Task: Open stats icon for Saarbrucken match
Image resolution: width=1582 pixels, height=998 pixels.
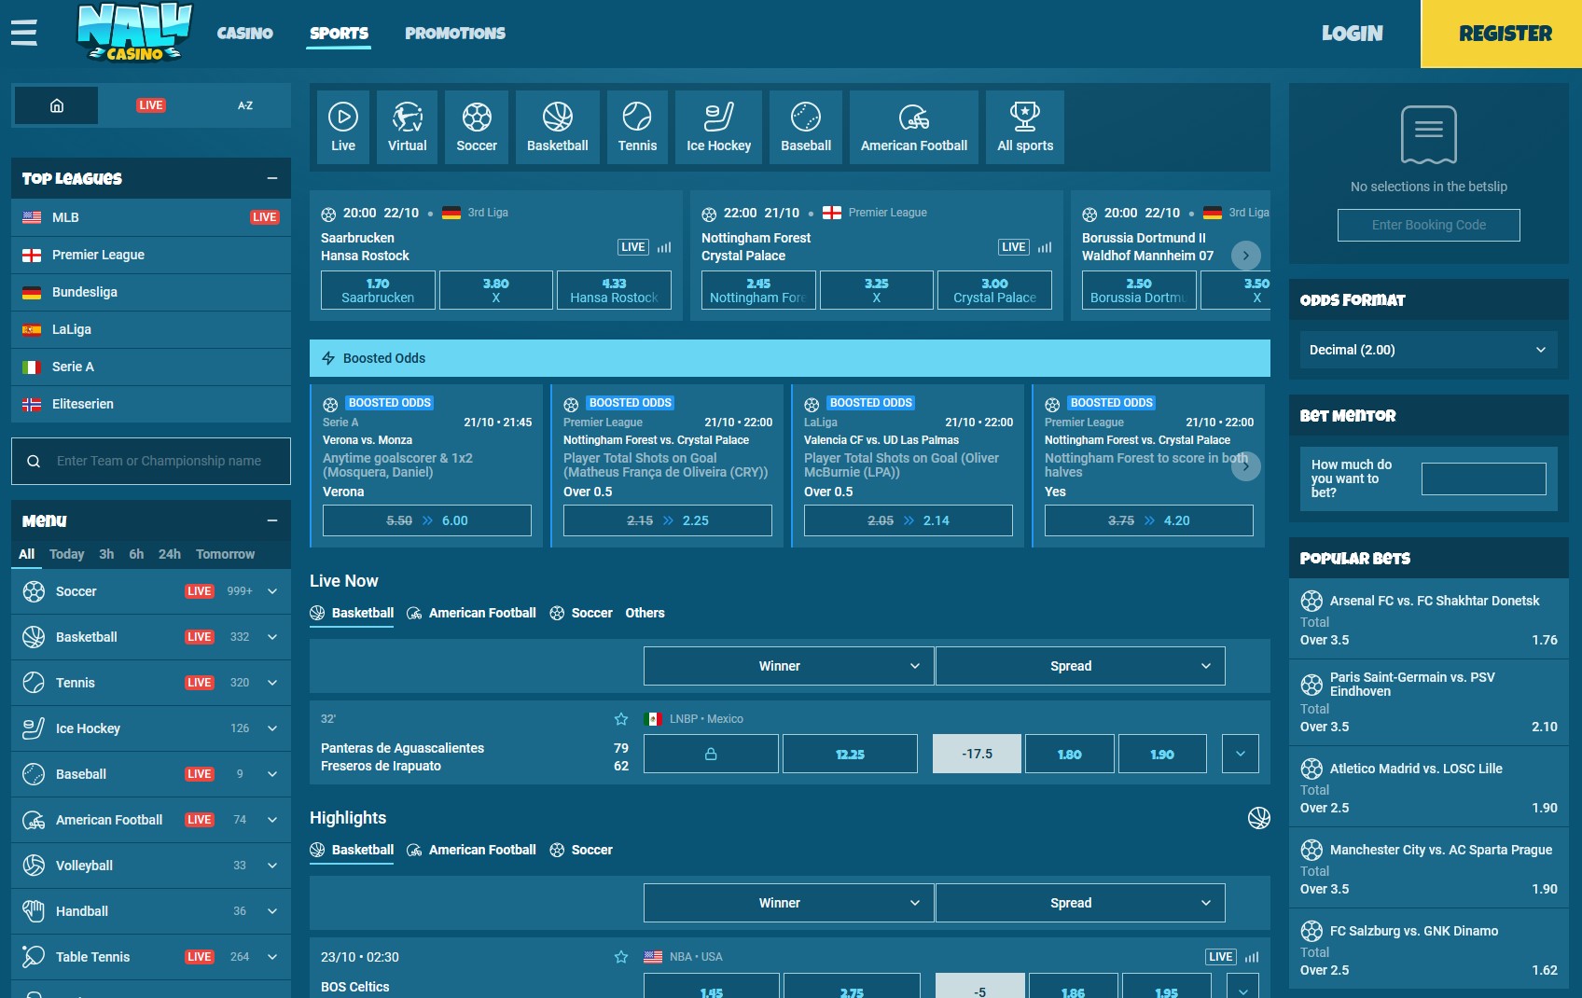Action: 664,247
